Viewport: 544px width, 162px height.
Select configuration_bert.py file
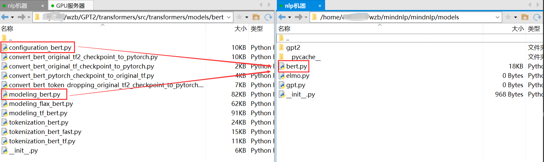coord(40,48)
